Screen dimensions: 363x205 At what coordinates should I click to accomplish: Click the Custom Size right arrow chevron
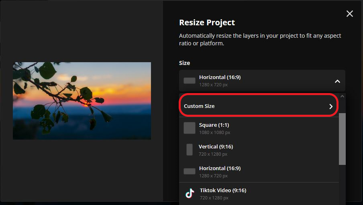pyautogui.click(x=331, y=106)
